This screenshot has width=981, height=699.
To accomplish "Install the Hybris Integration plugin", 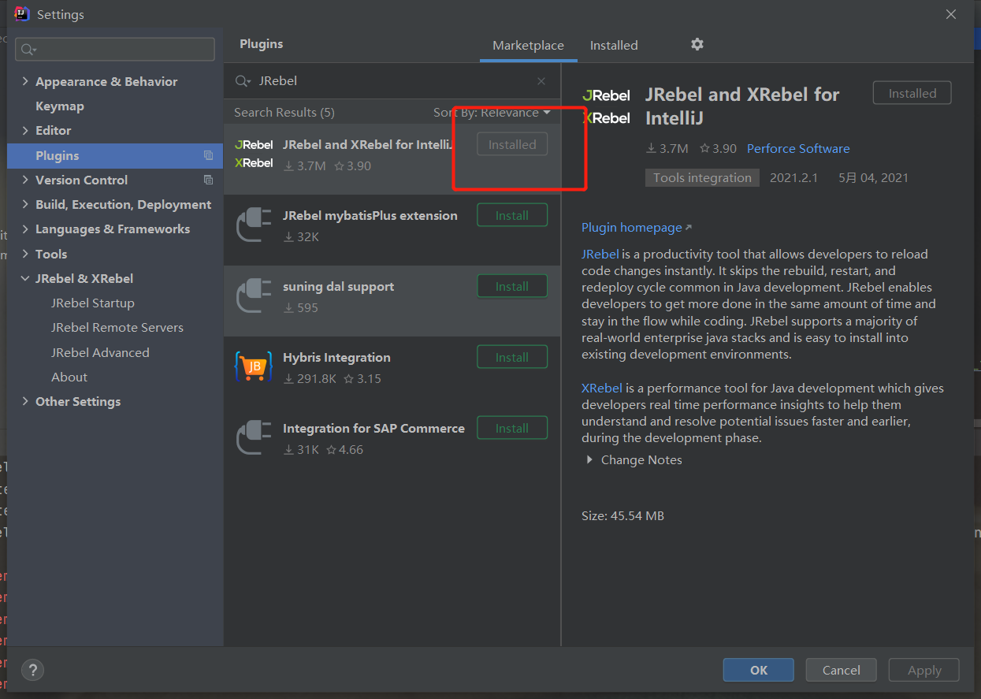I will tap(512, 357).
